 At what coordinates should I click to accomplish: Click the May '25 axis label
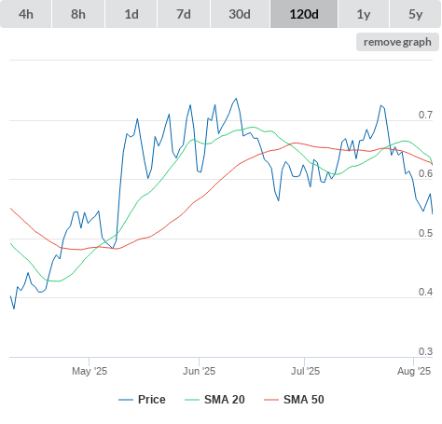pyautogui.click(x=90, y=371)
